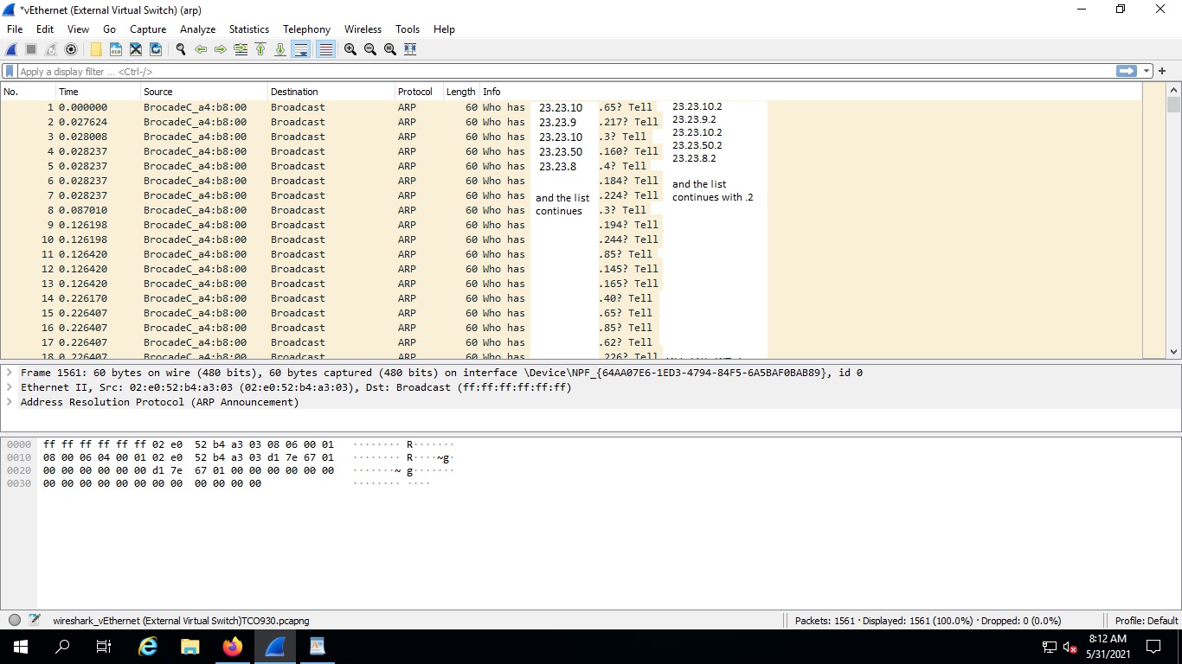Image resolution: width=1182 pixels, height=664 pixels.
Task: Select packet 14 at time 0.226170
Action: tap(571, 298)
